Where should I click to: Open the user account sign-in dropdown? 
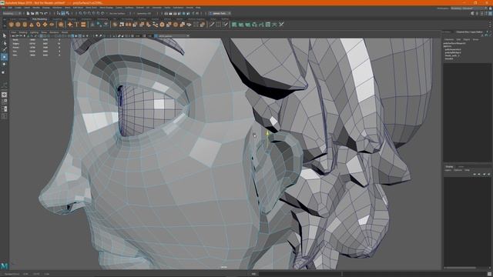click(220, 14)
